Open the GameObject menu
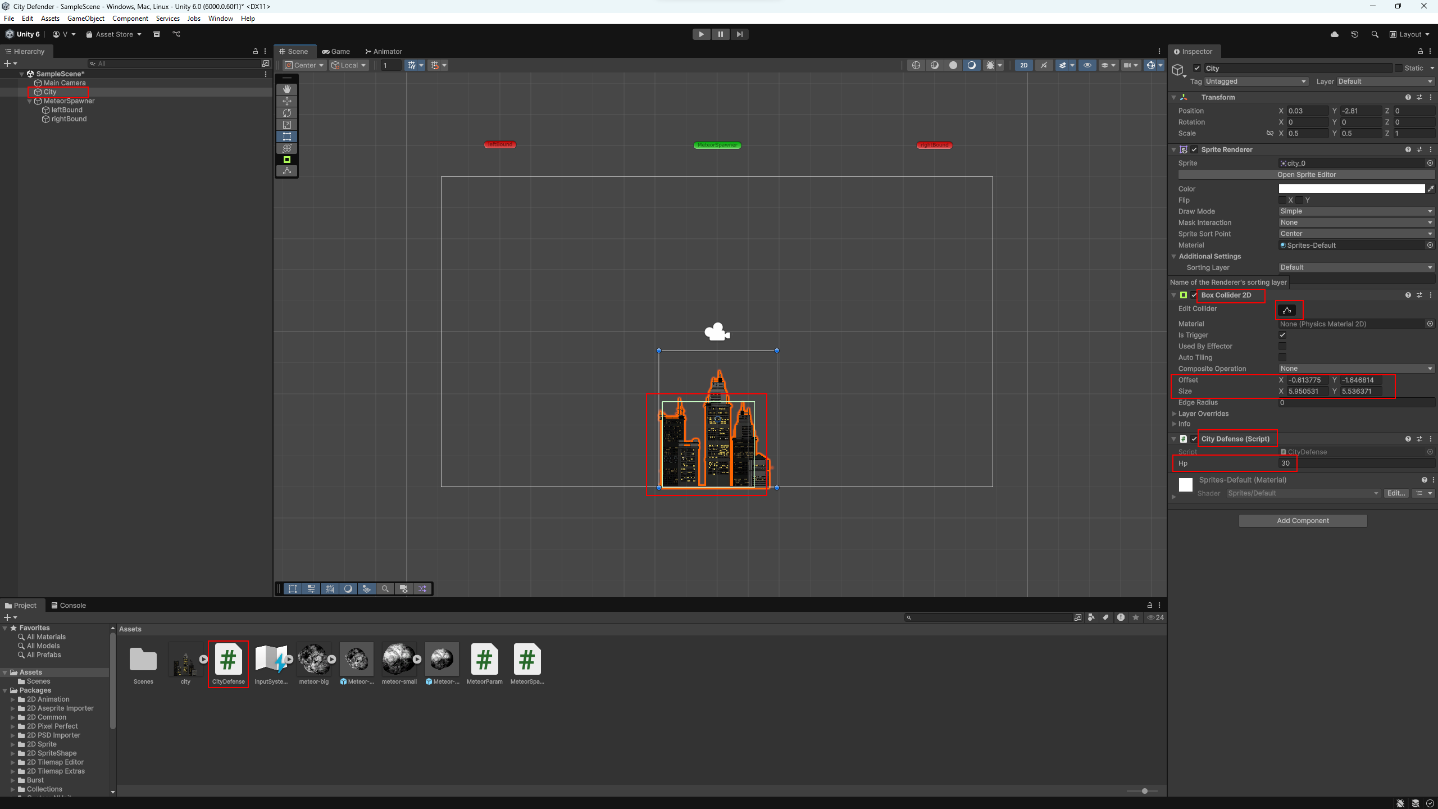Screen dimensions: 1438x809 point(85,19)
